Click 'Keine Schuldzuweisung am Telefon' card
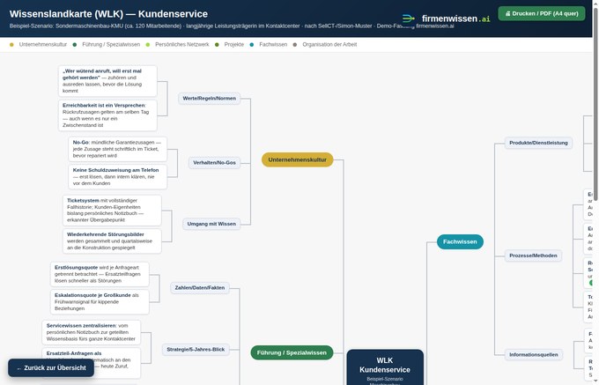The height and width of the screenshot is (385, 599). (x=118, y=177)
